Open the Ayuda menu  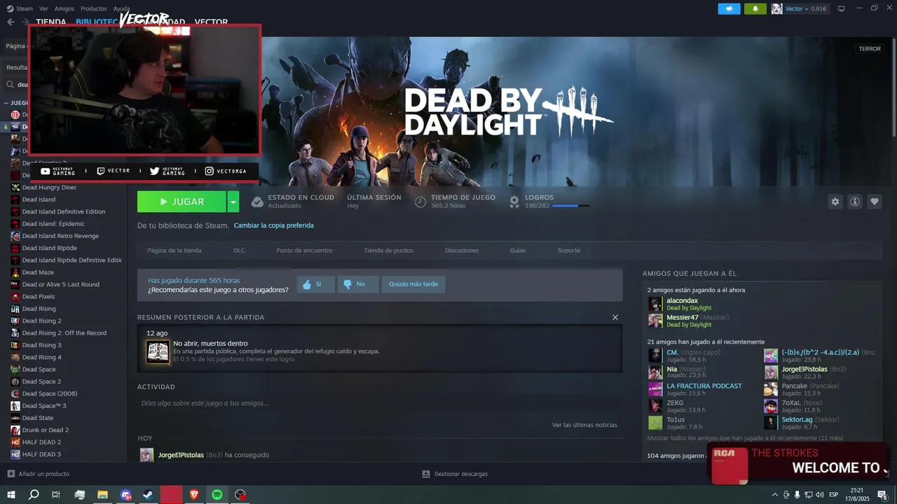[121, 8]
